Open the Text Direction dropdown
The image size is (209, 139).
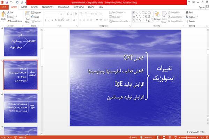tap(117, 13)
